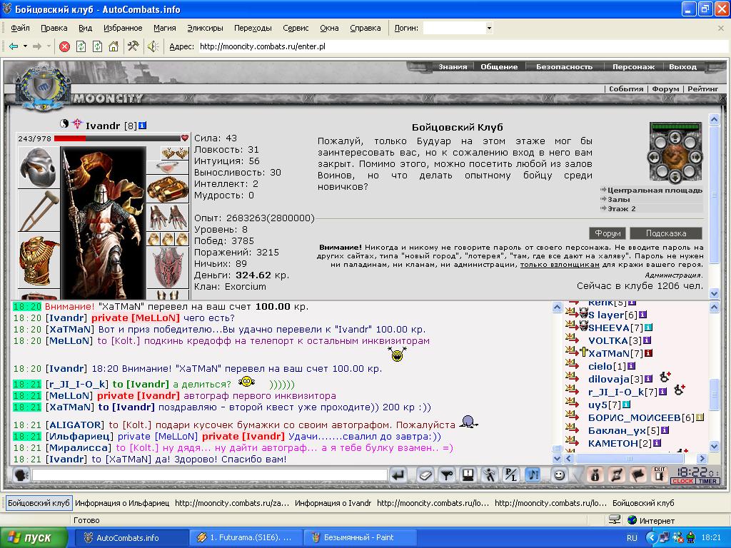Open the Файл menu
This screenshot has width=731, height=548.
click(x=21, y=28)
